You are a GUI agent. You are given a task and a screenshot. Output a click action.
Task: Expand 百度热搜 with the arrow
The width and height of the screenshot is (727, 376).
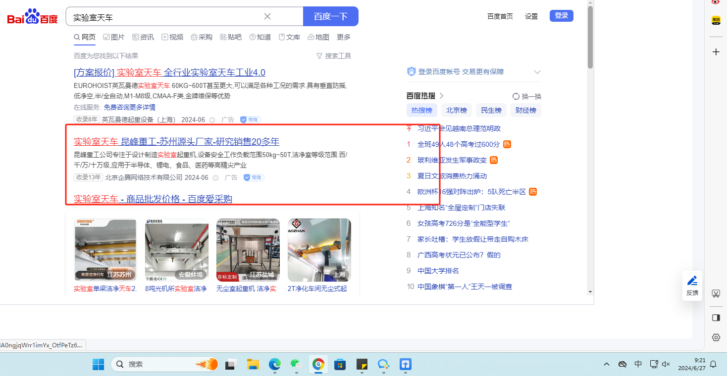tap(441, 96)
